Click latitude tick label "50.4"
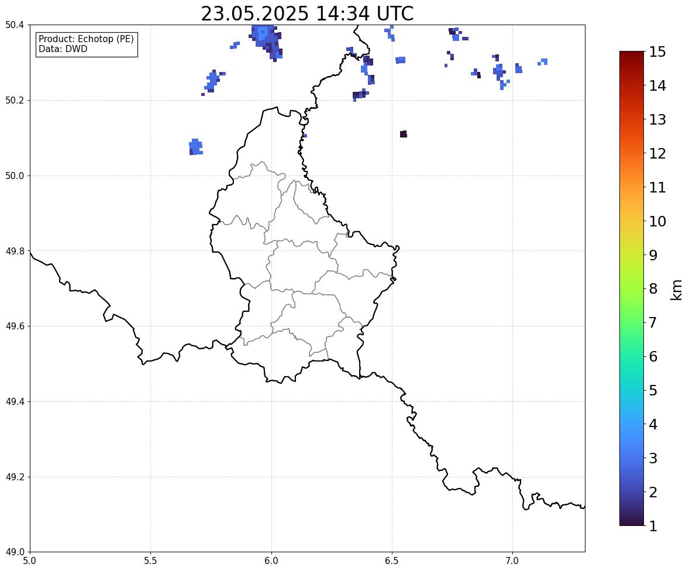Screen dimensions: 689x571 coord(15,25)
